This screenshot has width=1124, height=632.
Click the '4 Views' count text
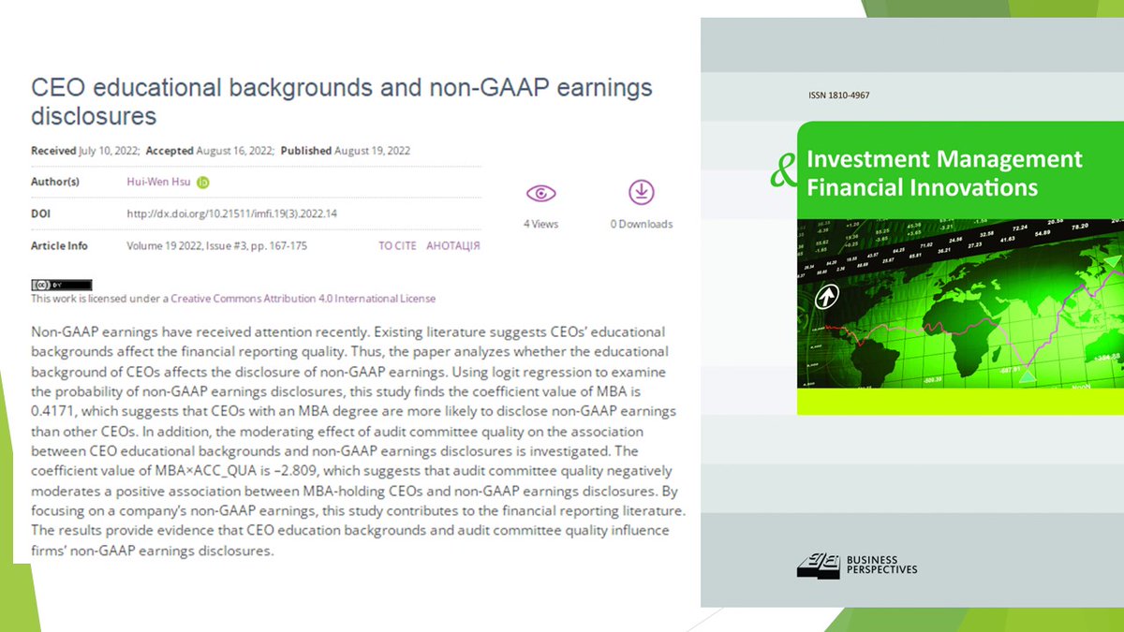540,224
